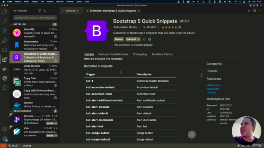Open Remote Explorer in activity bar

click(x=5, y=50)
